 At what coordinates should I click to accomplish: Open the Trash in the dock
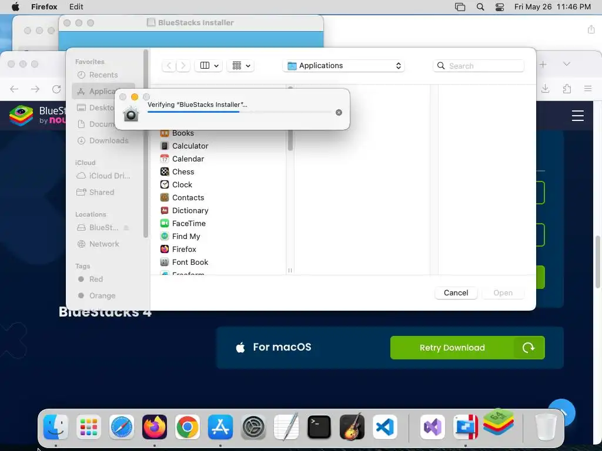[x=546, y=427]
